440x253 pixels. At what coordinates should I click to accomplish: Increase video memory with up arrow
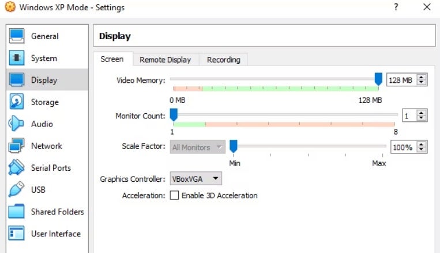point(421,77)
